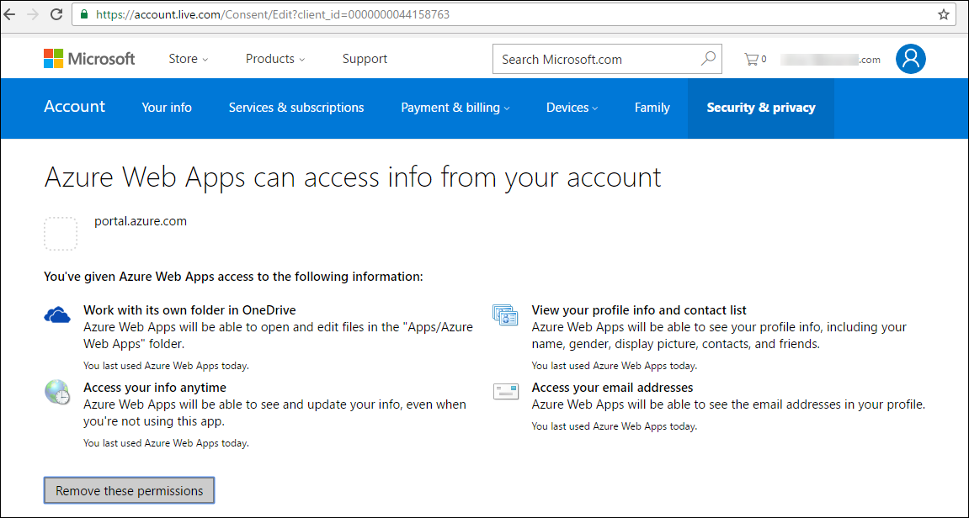Click the email envelope icon
Image resolution: width=969 pixels, height=518 pixels.
pos(505,391)
